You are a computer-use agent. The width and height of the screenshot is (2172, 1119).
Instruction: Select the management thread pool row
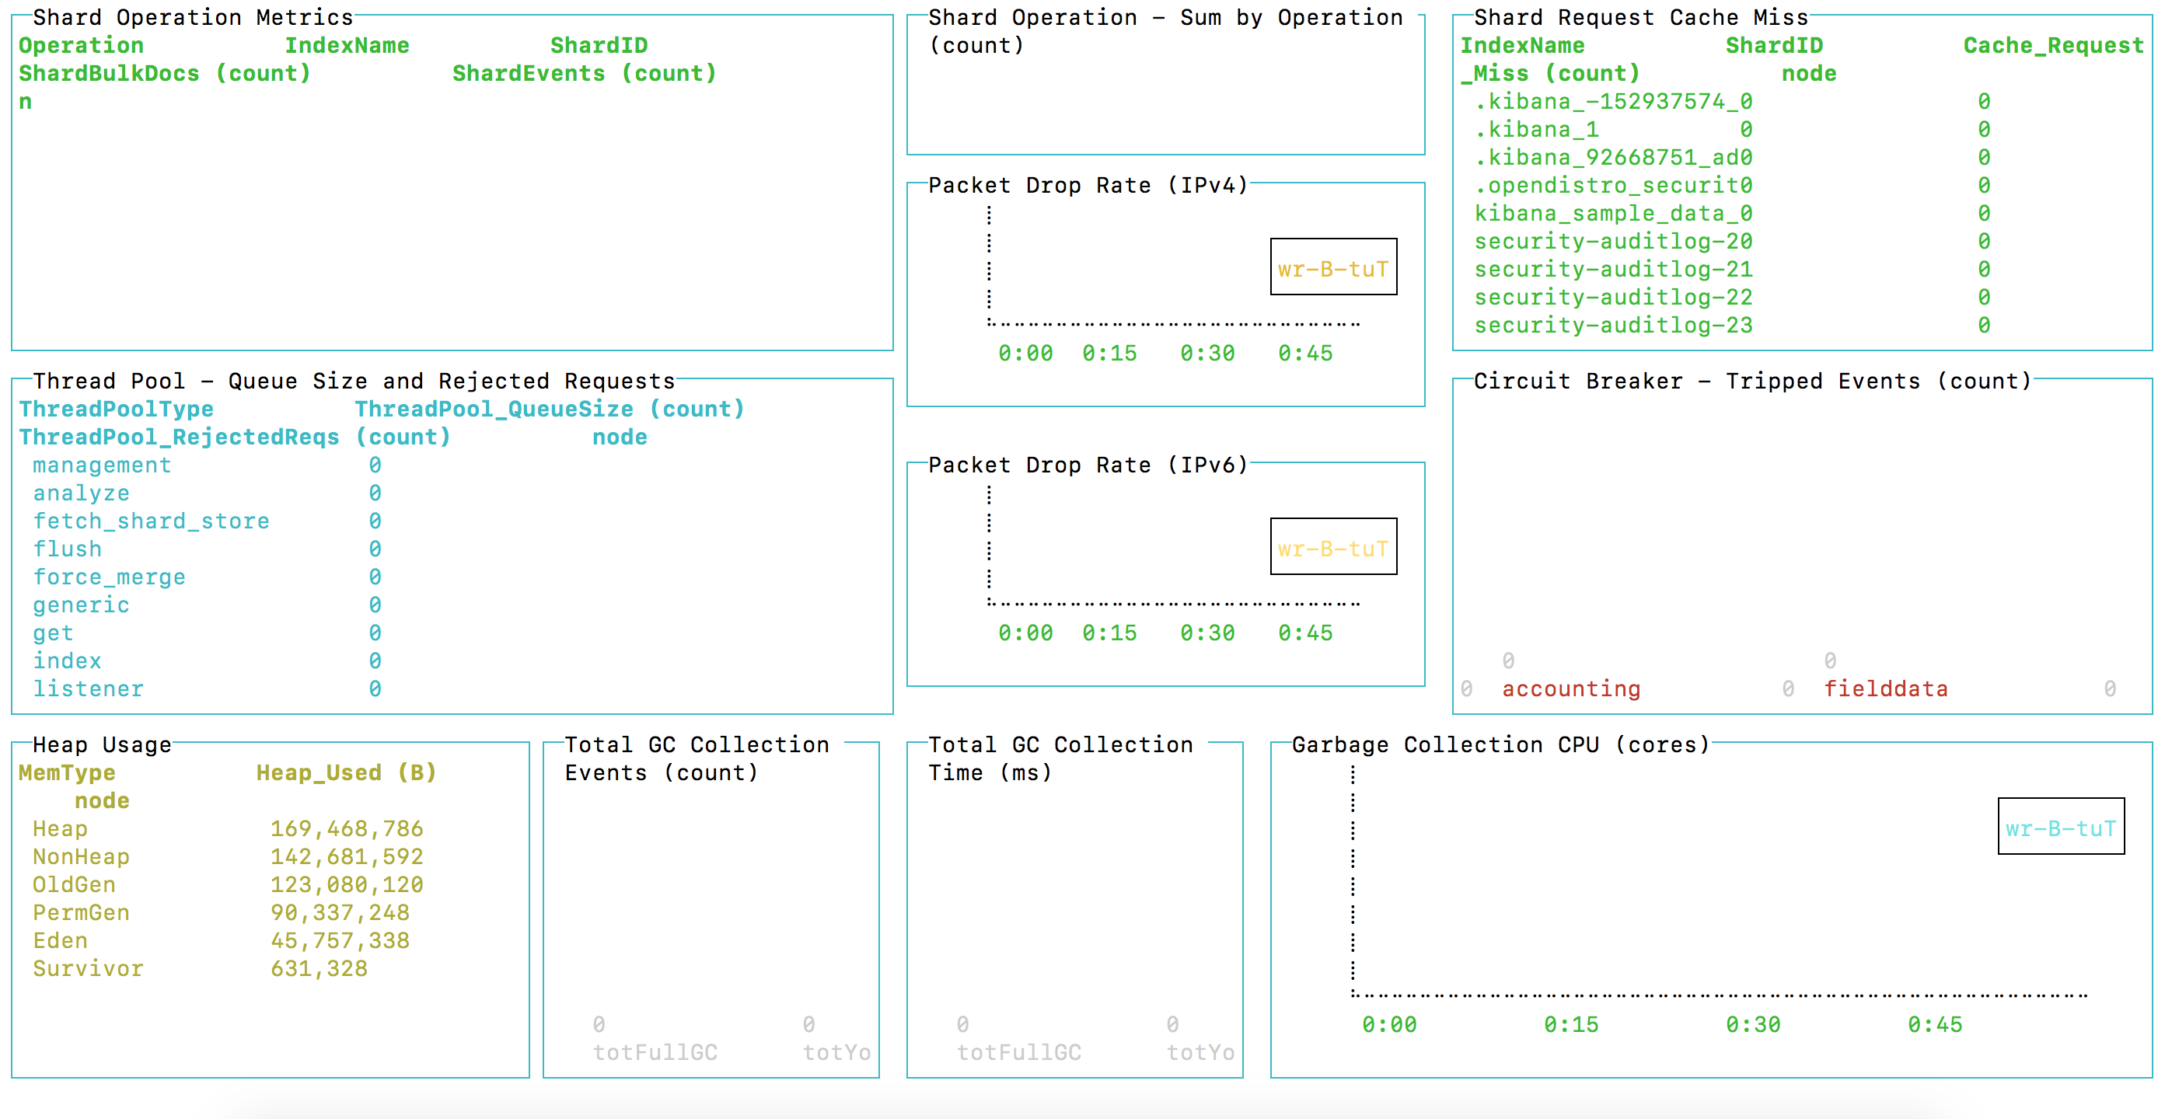coord(102,465)
